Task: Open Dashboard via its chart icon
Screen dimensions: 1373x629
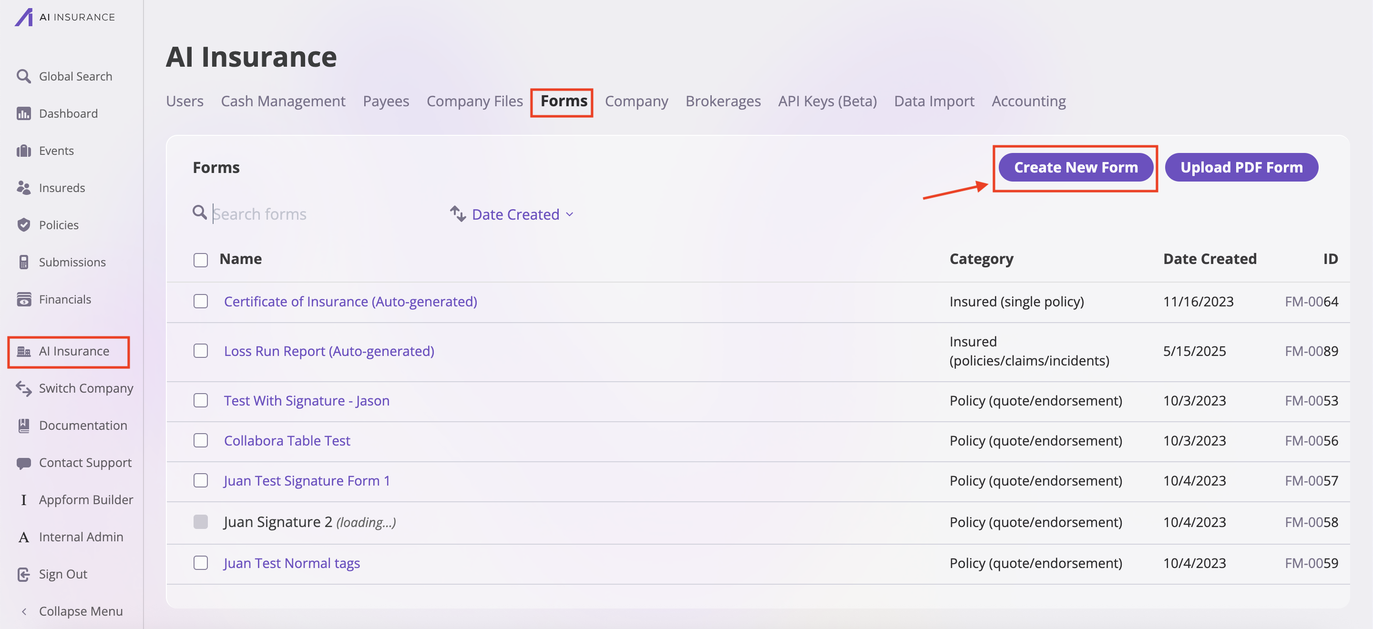Action: (x=23, y=113)
